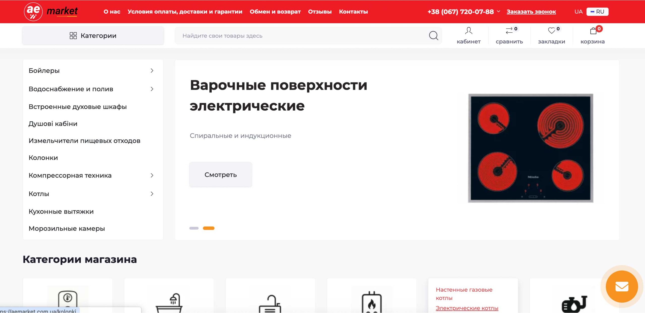Open the корзина shopping bag icon
This screenshot has height=313, width=645.
593,31
